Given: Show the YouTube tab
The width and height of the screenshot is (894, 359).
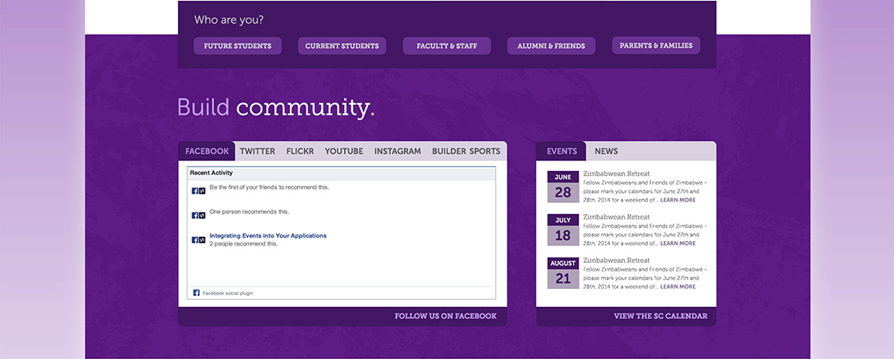Looking at the screenshot, I should click(x=343, y=151).
